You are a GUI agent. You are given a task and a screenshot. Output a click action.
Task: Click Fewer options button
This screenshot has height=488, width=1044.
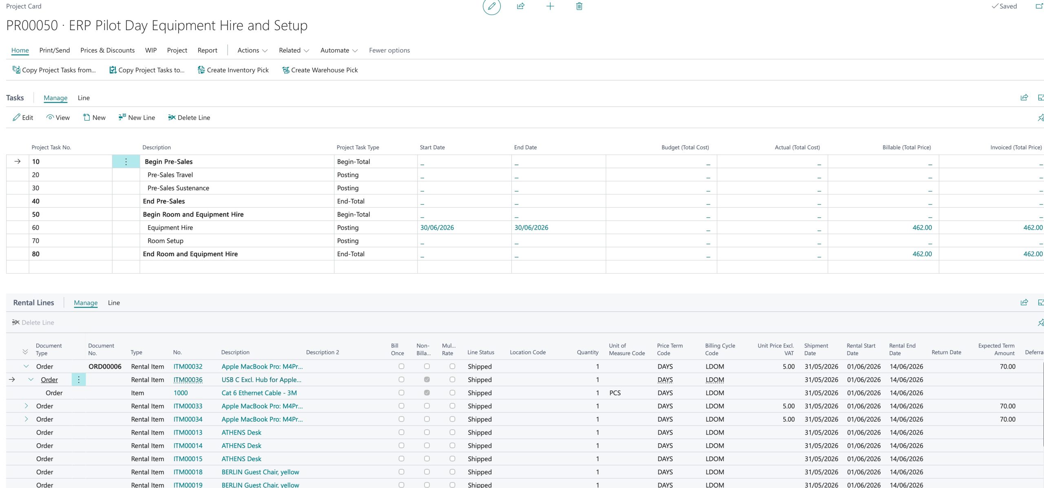tap(389, 51)
